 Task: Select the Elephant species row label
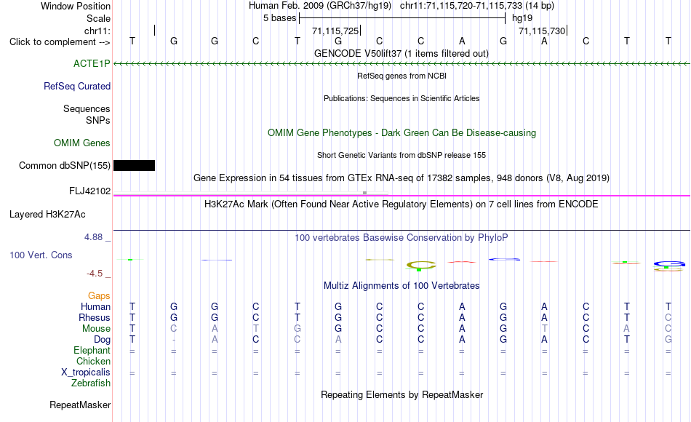[92, 350]
